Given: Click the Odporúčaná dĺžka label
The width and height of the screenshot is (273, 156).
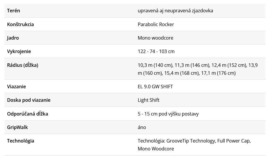Looking at the screenshot, I should point(27,114).
